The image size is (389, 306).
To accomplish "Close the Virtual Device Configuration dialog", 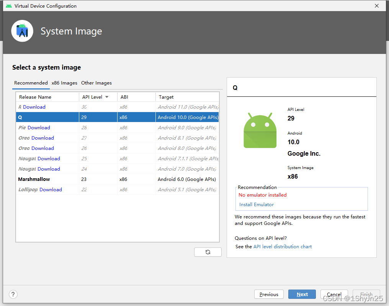I will point(377,6).
